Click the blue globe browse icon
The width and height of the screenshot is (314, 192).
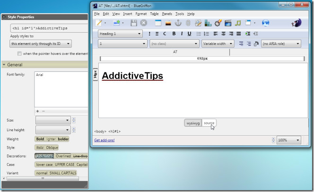pyautogui.click(x=266, y=23)
